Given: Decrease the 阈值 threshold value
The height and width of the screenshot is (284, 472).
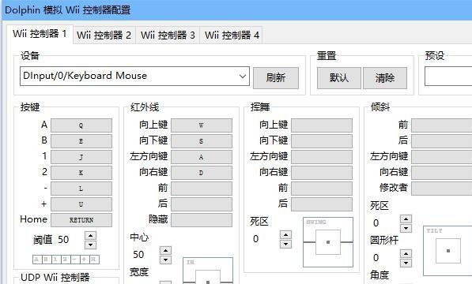Looking at the screenshot, I should [x=91, y=245].
